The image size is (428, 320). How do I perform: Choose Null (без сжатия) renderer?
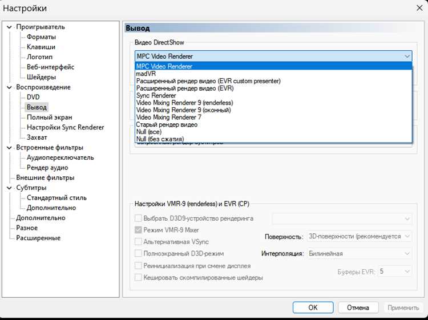pyautogui.click(x=273, y=139)
